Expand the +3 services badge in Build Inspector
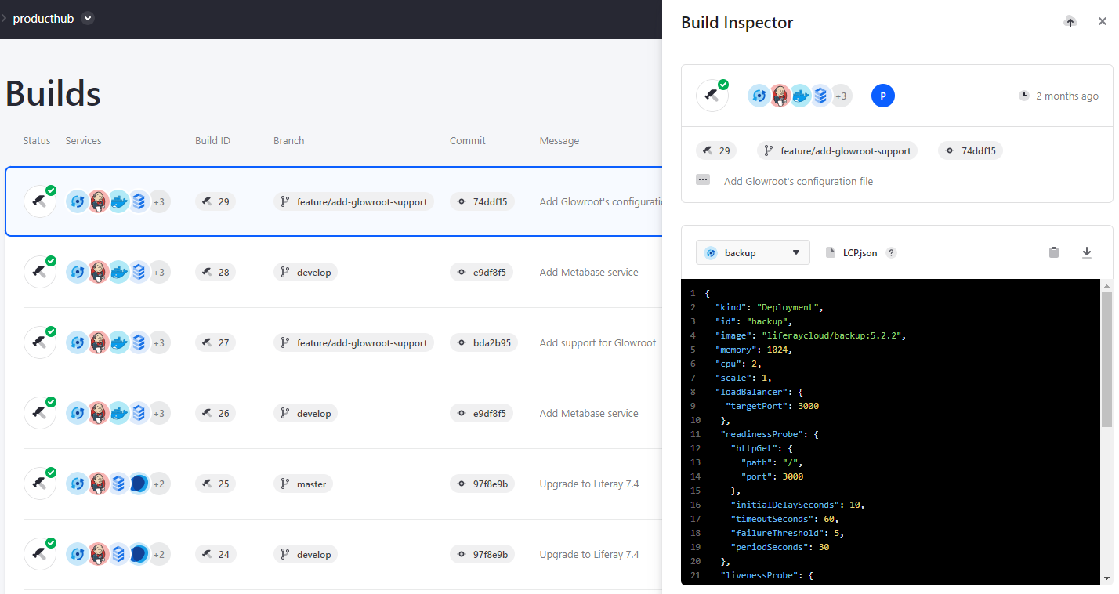The image size is (1119, 594). click(x=841, y=96)
